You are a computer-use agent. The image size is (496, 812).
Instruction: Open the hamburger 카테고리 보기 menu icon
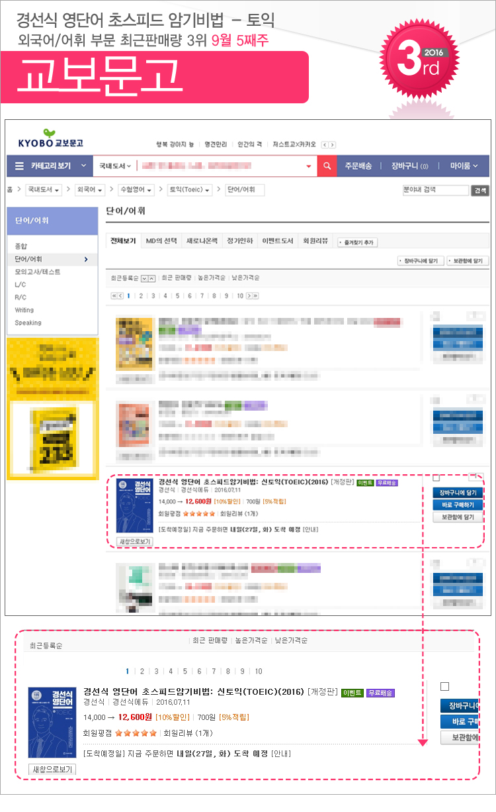[19, 166]
